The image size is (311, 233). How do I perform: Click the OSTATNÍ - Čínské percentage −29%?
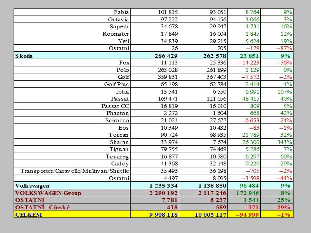[x=281, y=207]
